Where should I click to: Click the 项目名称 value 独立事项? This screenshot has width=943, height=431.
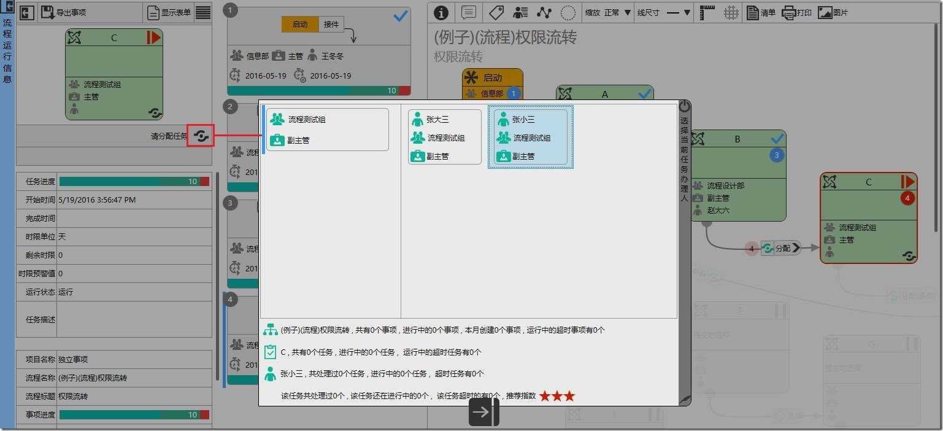pos(73,359)
